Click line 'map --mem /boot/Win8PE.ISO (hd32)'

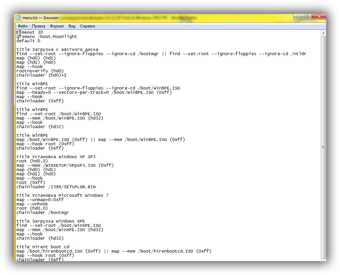pyautogui.click(x=60, y=118)
